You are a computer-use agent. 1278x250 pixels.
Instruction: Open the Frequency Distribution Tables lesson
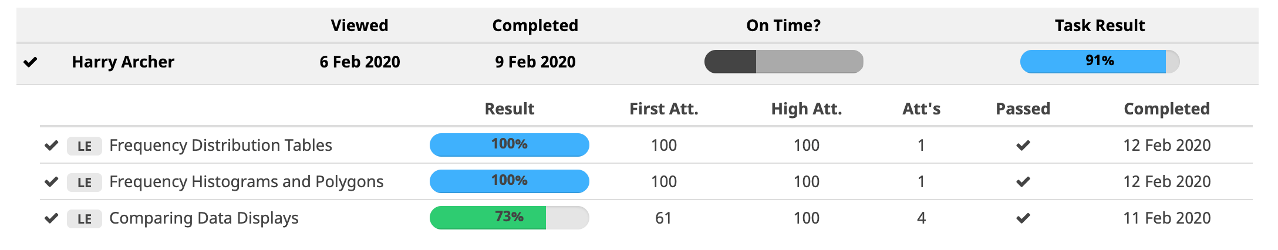[220, 146]
